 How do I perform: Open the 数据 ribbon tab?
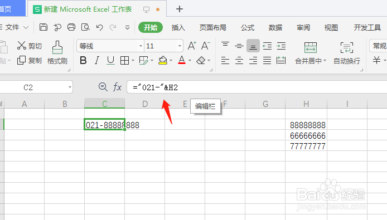[x=275, y=27]
